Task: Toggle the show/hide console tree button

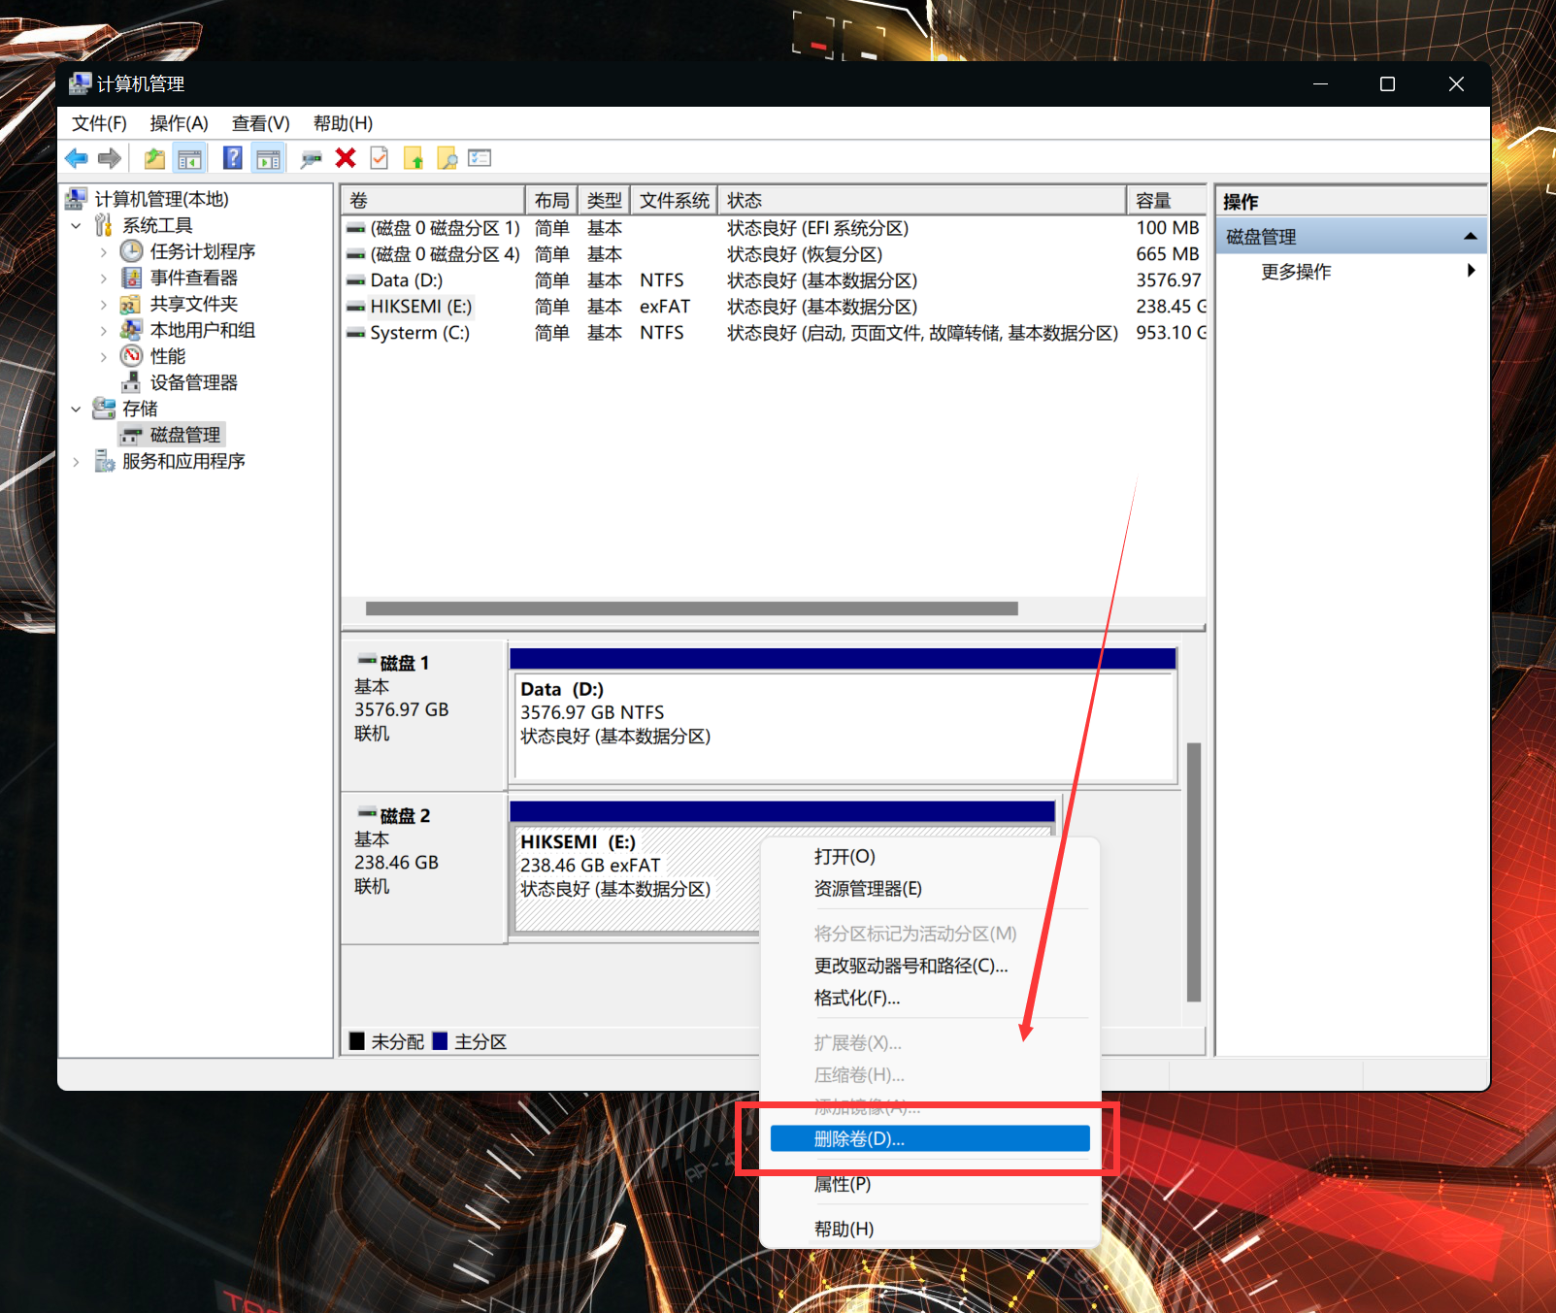Action: coord(189,158)
